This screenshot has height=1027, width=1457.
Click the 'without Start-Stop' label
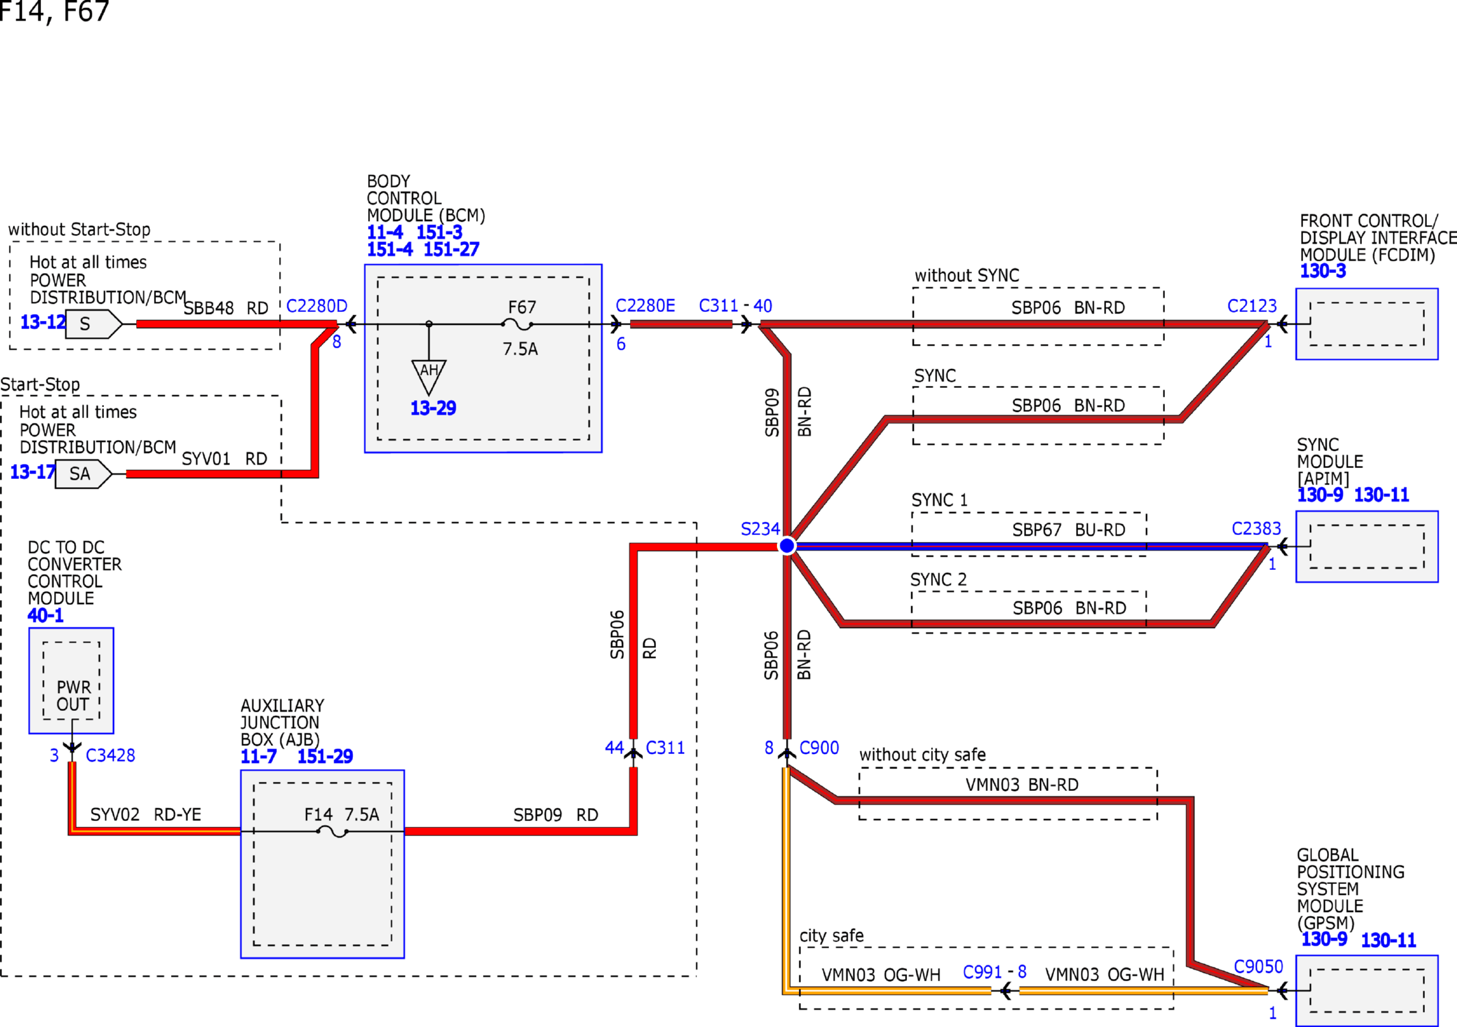[x=79, y=229]
